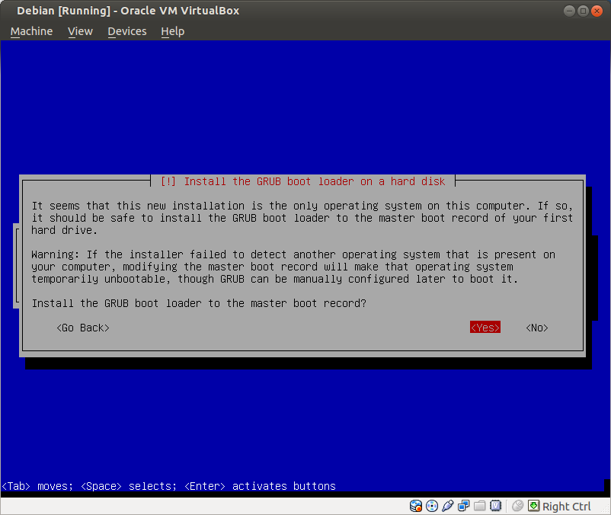Click the Right Ctrl host key label
611x515 pixels.
click(567, 507)
